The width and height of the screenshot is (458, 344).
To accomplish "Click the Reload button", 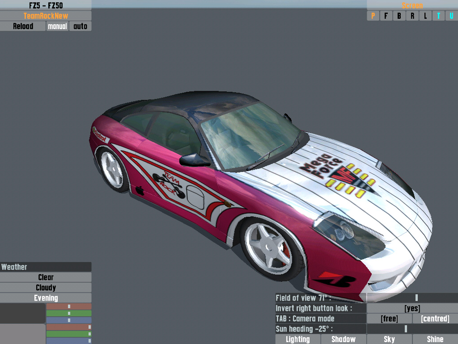I will (x=23, y=26).
